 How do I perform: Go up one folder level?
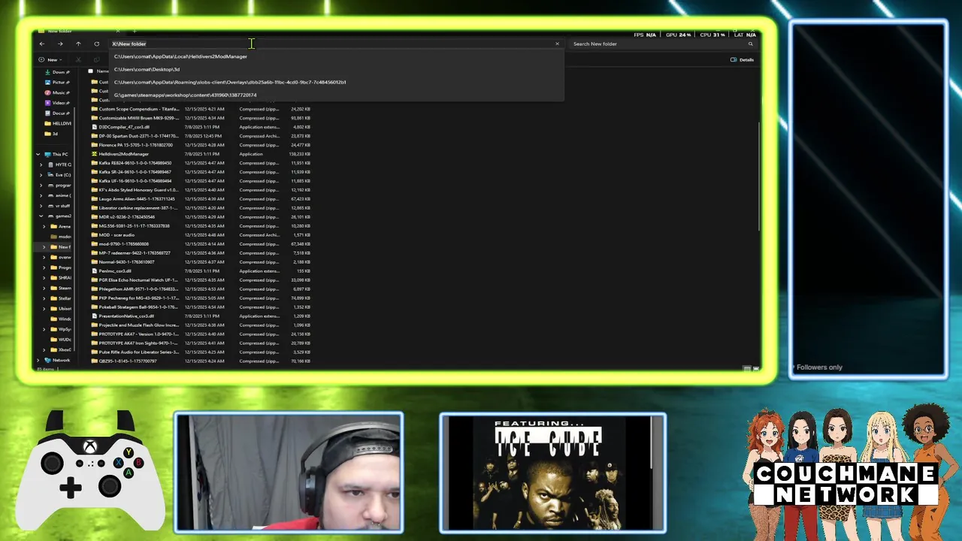coord(78,44)
